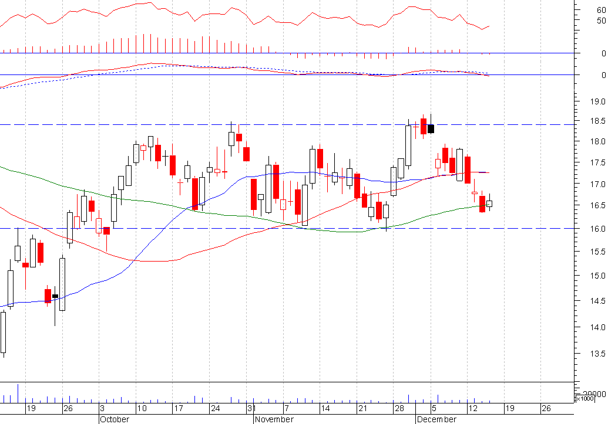Select the date axis label 12

[x=473, y=409]
